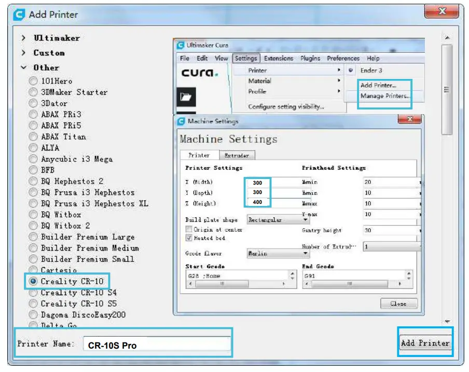
Task: Click the Ultimaker Cura title bar logo
Action: click(x=181, y=45)
